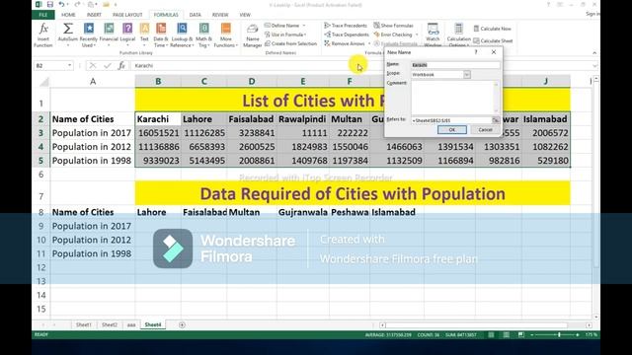The width and height of the screenshot is (632, 355).
Task: Click Use in Formula
Action: tap(285, 35)
